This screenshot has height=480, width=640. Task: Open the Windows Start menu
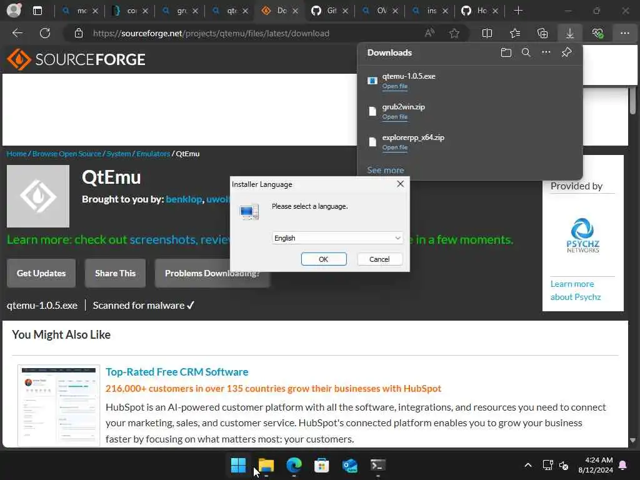coord(238,465)
